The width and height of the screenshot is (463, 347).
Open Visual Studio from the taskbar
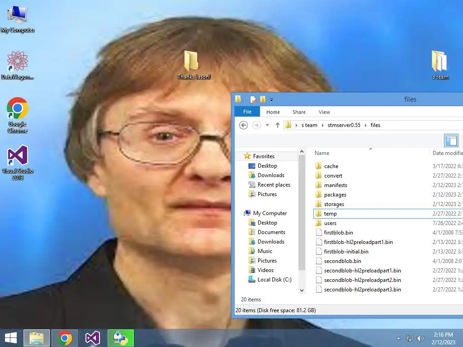tap(93, 338)
